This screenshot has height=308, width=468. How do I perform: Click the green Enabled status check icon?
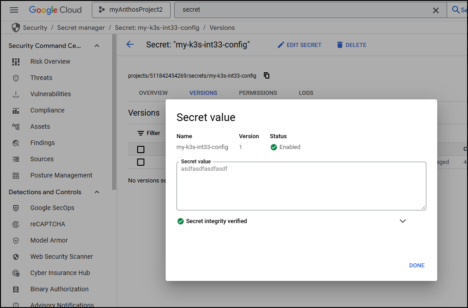274,147
